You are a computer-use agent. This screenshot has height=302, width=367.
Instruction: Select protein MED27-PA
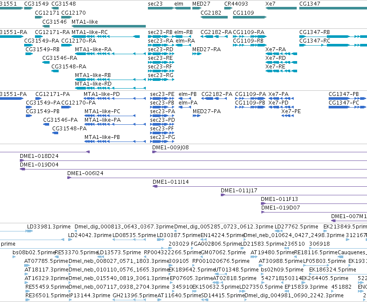tap(197, 116)
